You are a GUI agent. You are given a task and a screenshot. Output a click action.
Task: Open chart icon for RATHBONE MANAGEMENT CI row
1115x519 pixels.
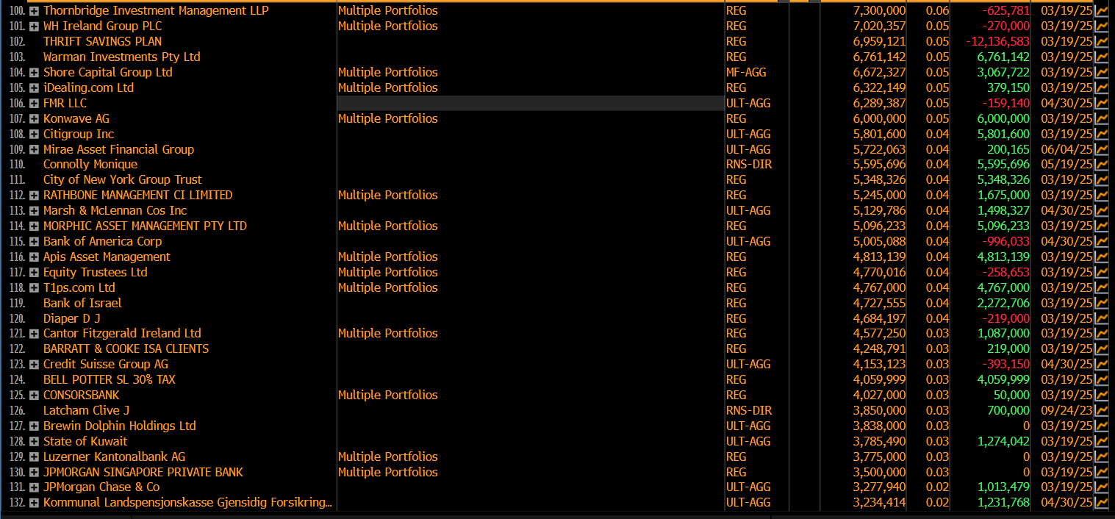coord(1101,195)
